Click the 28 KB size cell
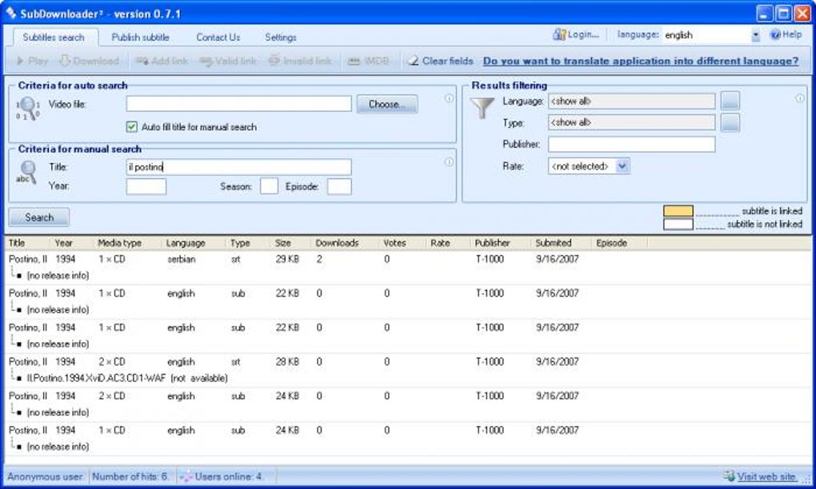Screen dimensions: 816x489 point(287,362)
